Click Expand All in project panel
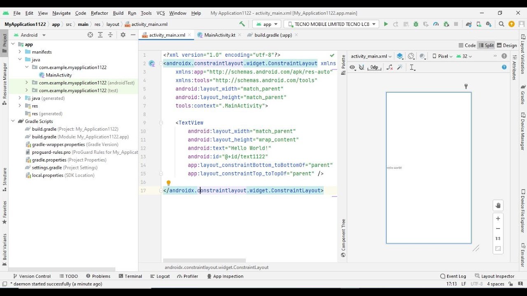The width and height of the screenshot is (527, 296). (100, 35)
